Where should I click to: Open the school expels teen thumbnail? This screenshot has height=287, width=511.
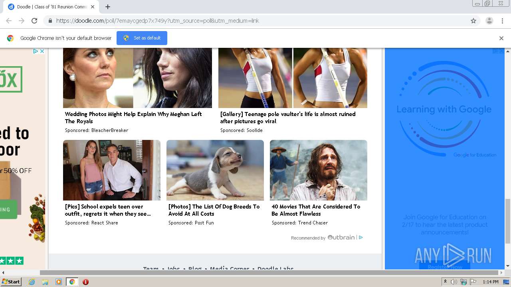click(112, 170)
